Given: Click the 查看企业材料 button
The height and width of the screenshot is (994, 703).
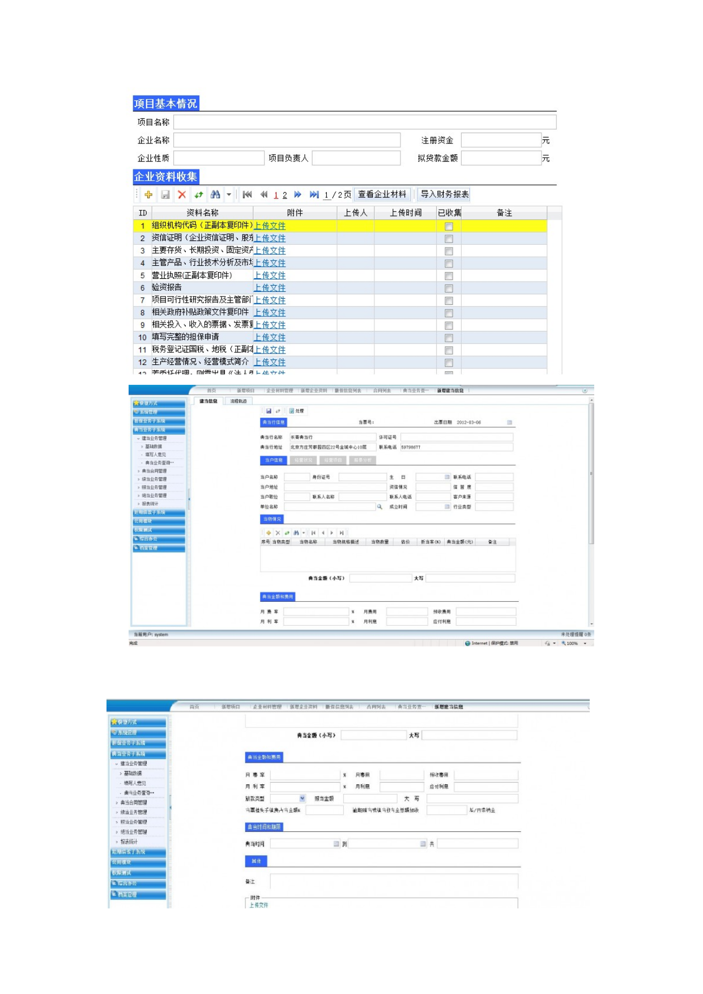Looking at the screenshot, I should pos(382,194).
